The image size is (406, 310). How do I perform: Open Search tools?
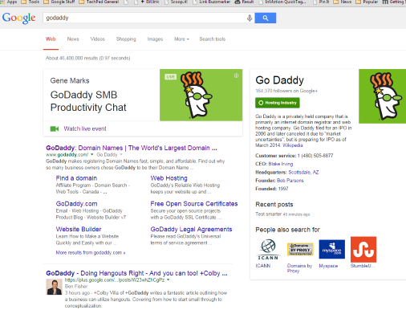tap(213, 39)
